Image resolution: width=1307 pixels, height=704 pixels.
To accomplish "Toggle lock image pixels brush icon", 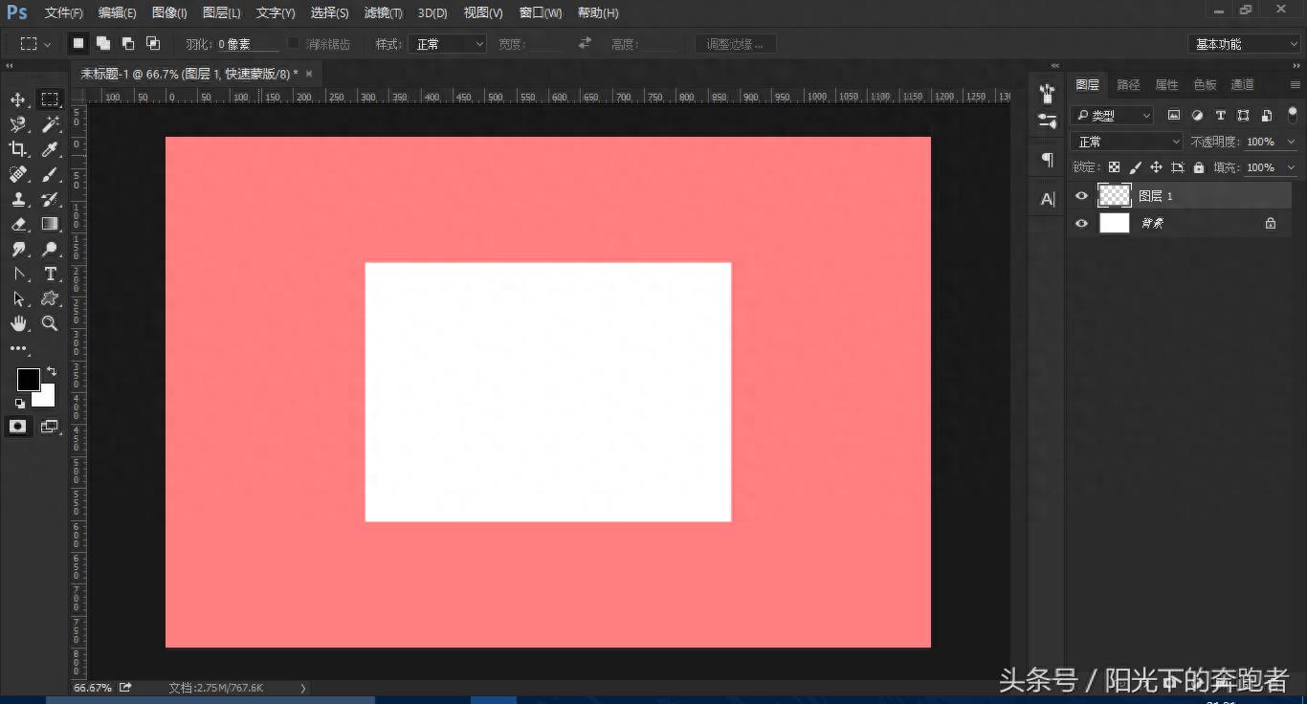I will tap(1135, 167).
